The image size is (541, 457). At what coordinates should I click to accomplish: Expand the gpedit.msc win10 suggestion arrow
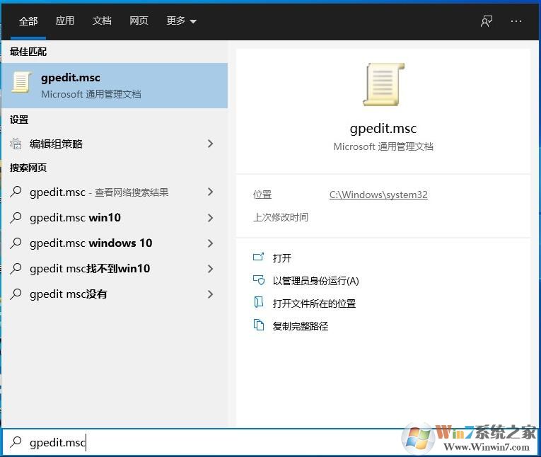[211, 218]
